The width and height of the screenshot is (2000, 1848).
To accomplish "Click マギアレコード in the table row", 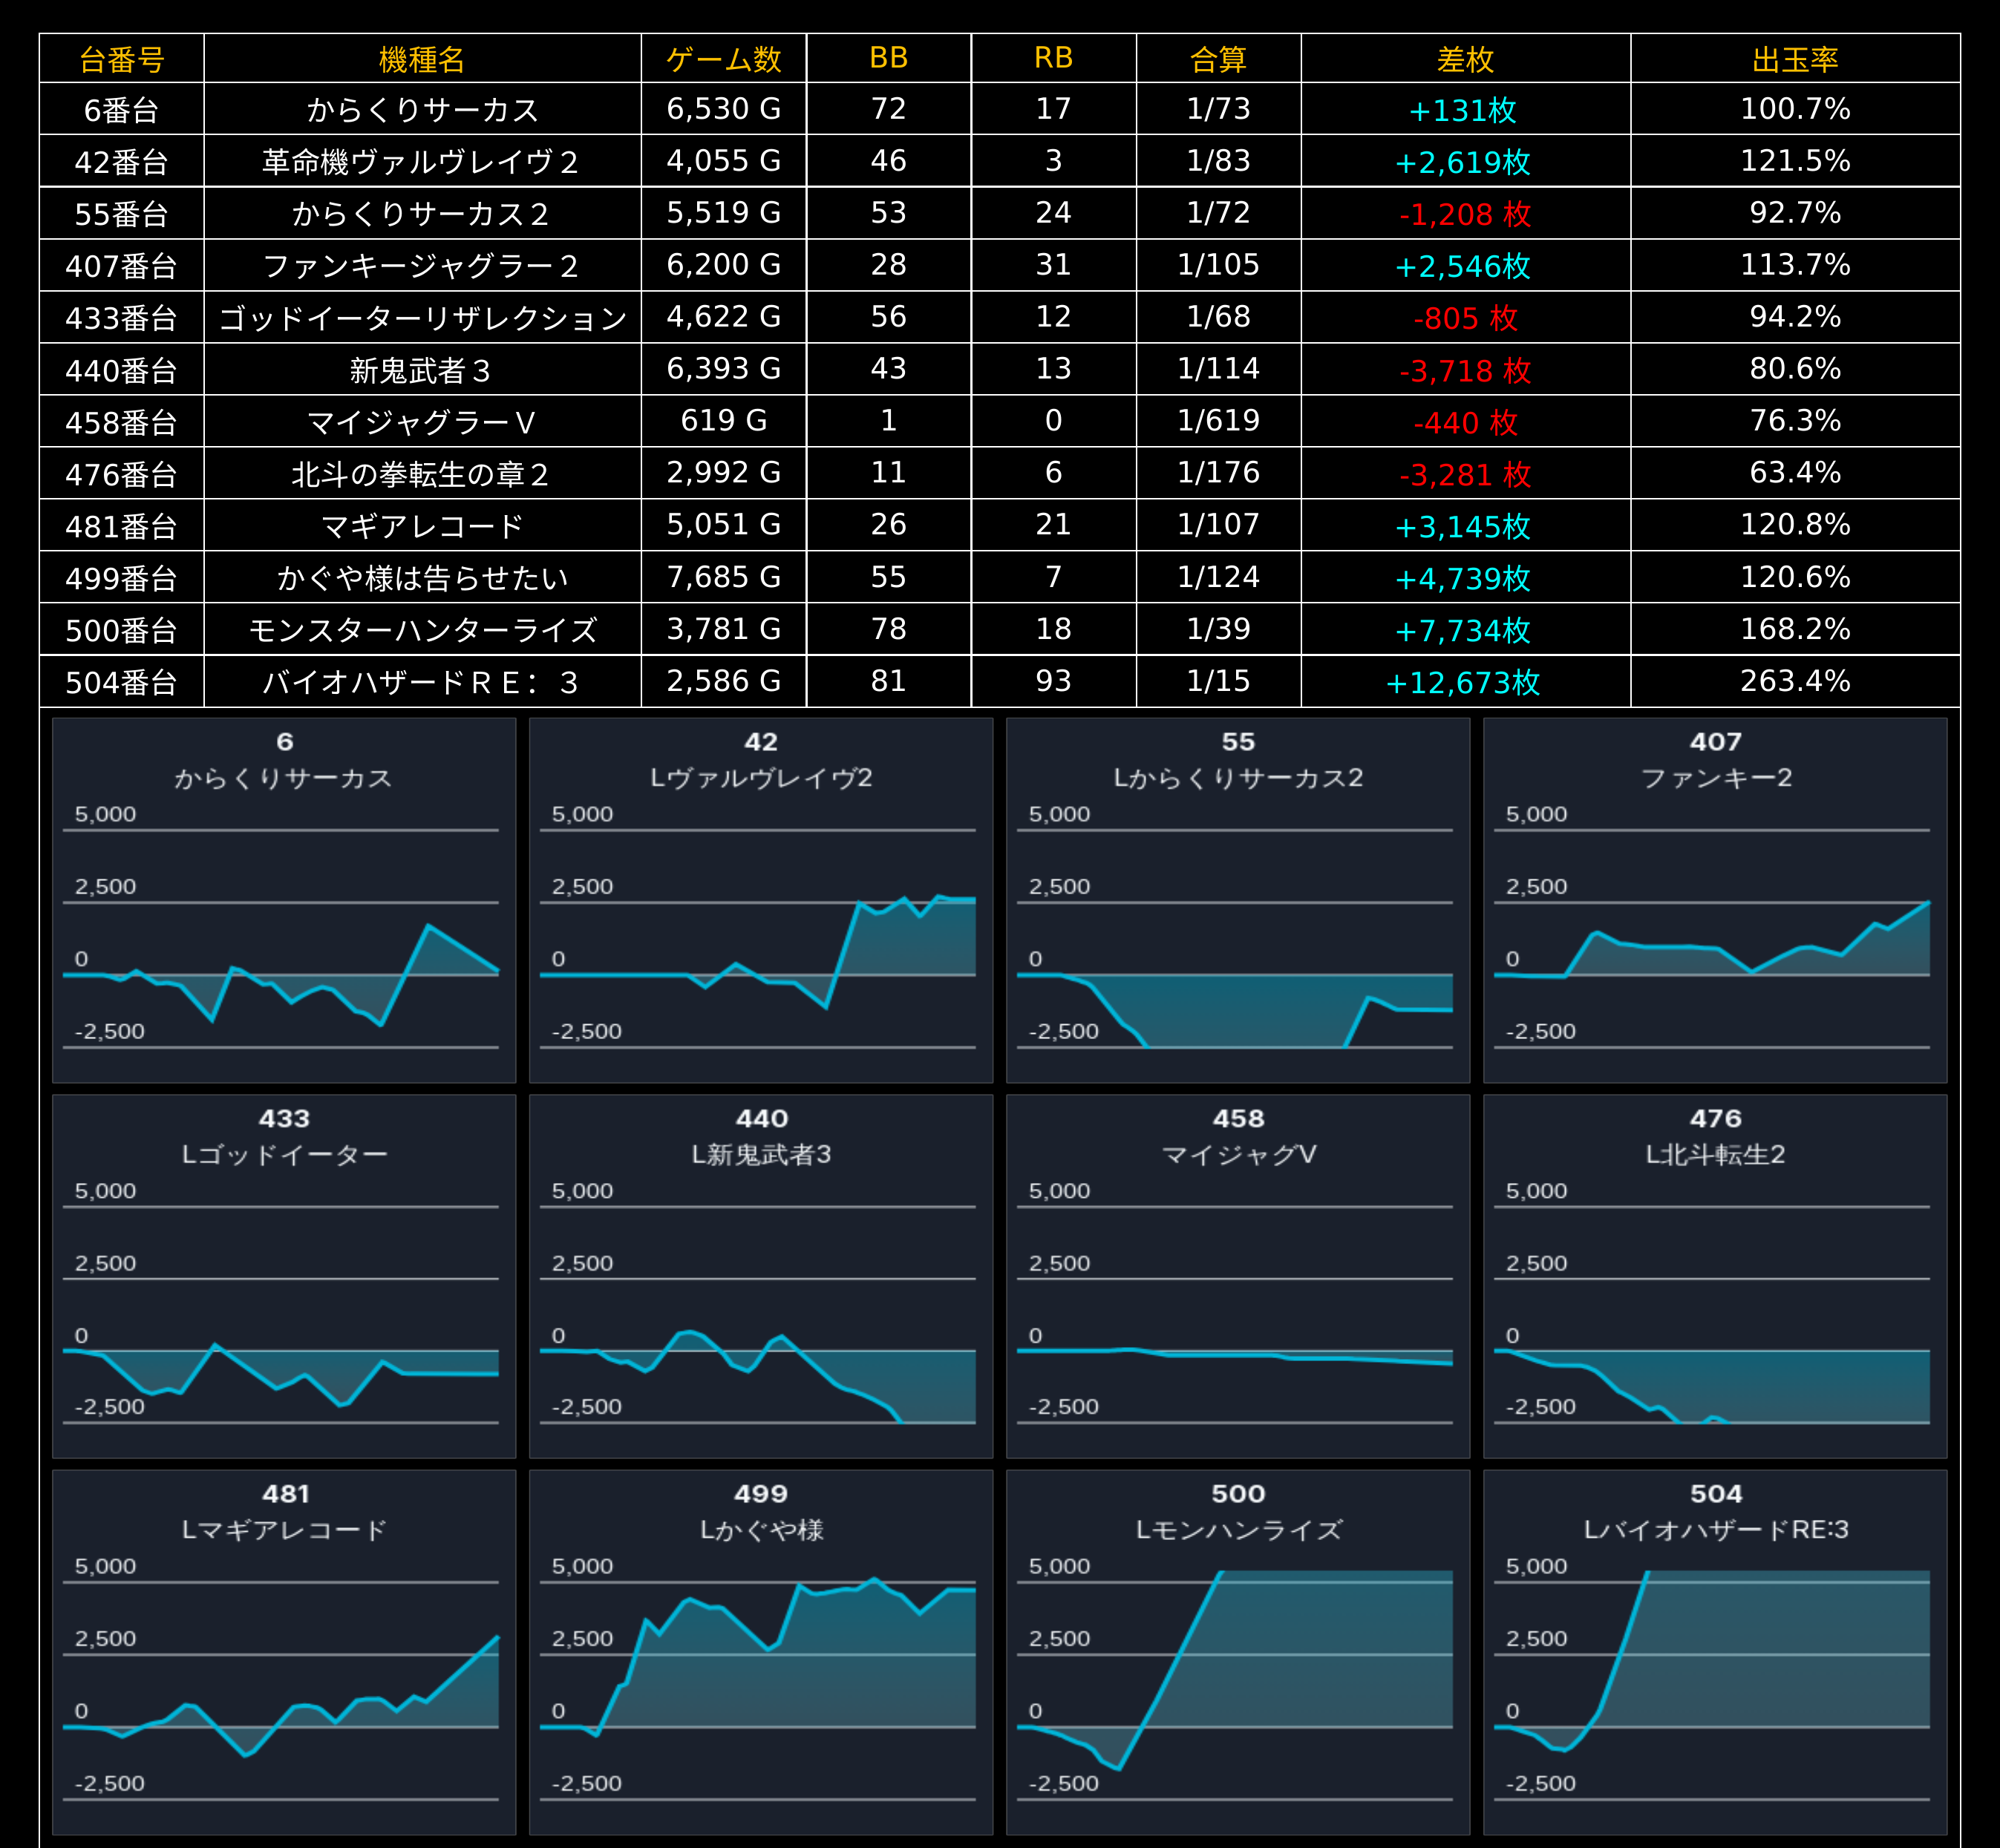I will (x=422, y=525).
